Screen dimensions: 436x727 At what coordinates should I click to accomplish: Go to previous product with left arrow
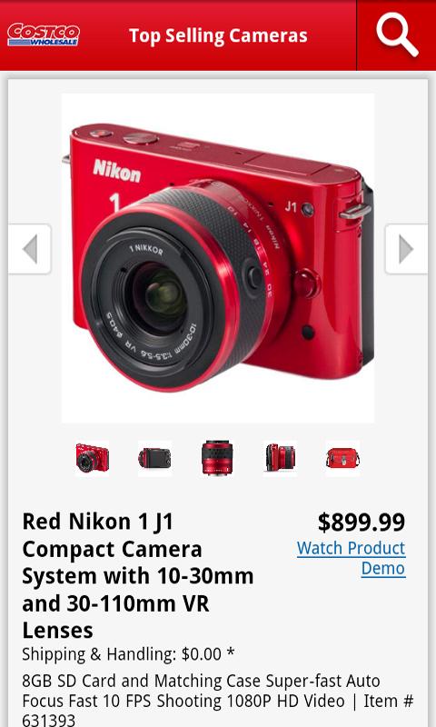(x=30, y=249)
